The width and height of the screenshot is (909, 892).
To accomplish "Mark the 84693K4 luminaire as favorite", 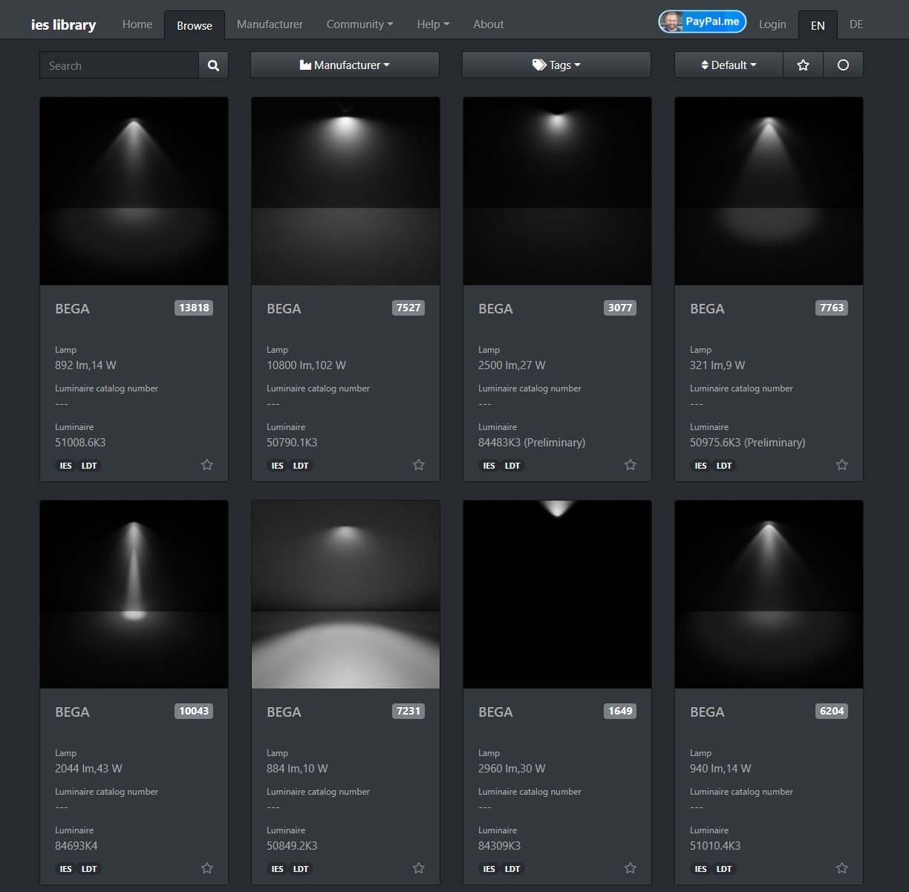I will 207,868.
